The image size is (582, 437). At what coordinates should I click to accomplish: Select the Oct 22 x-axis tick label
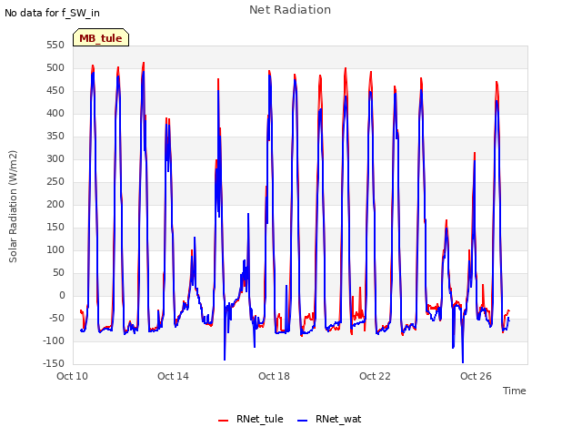click(x=376, y=376)
